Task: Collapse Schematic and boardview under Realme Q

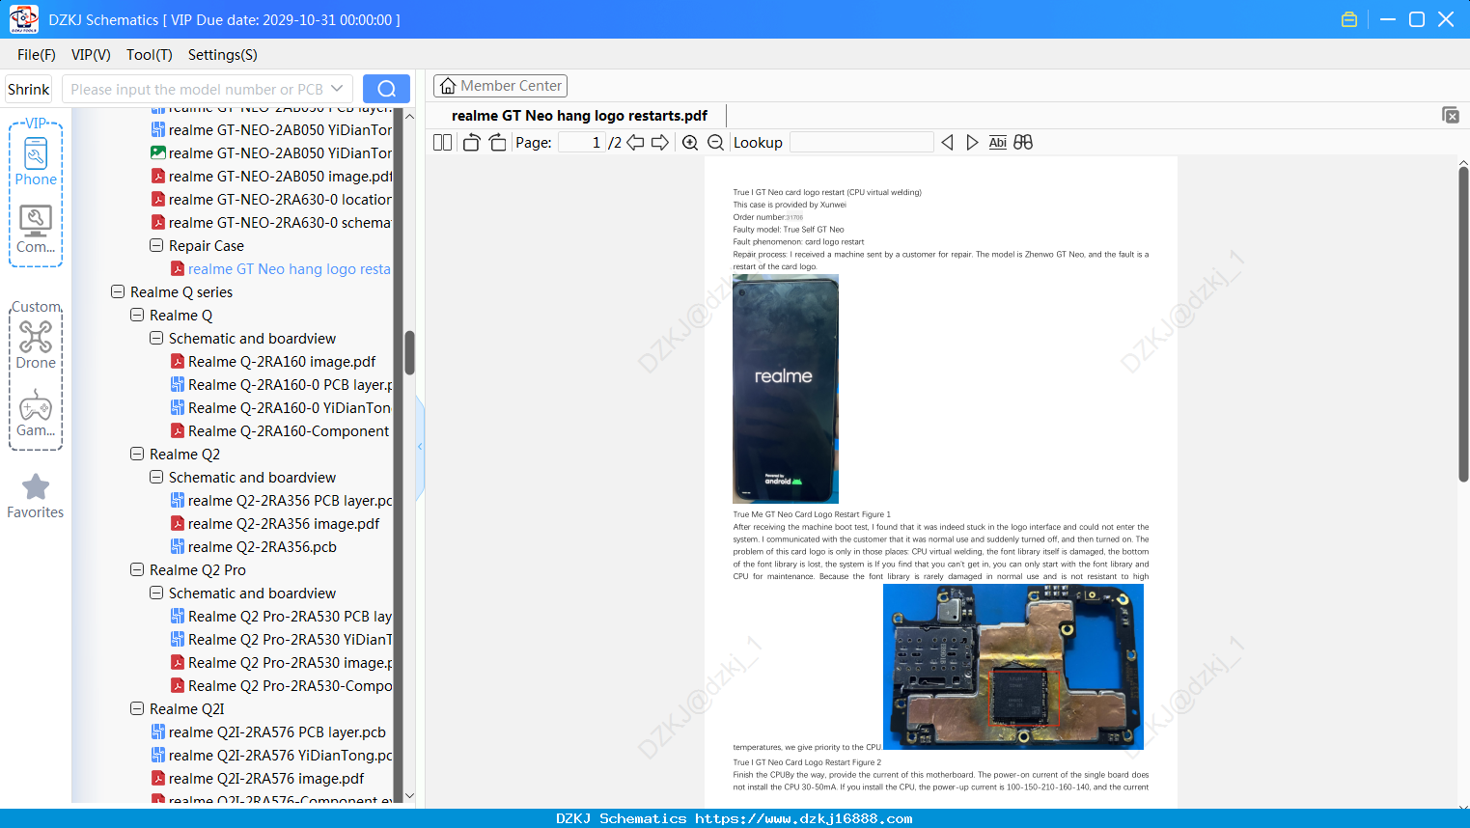Action: 156,339
